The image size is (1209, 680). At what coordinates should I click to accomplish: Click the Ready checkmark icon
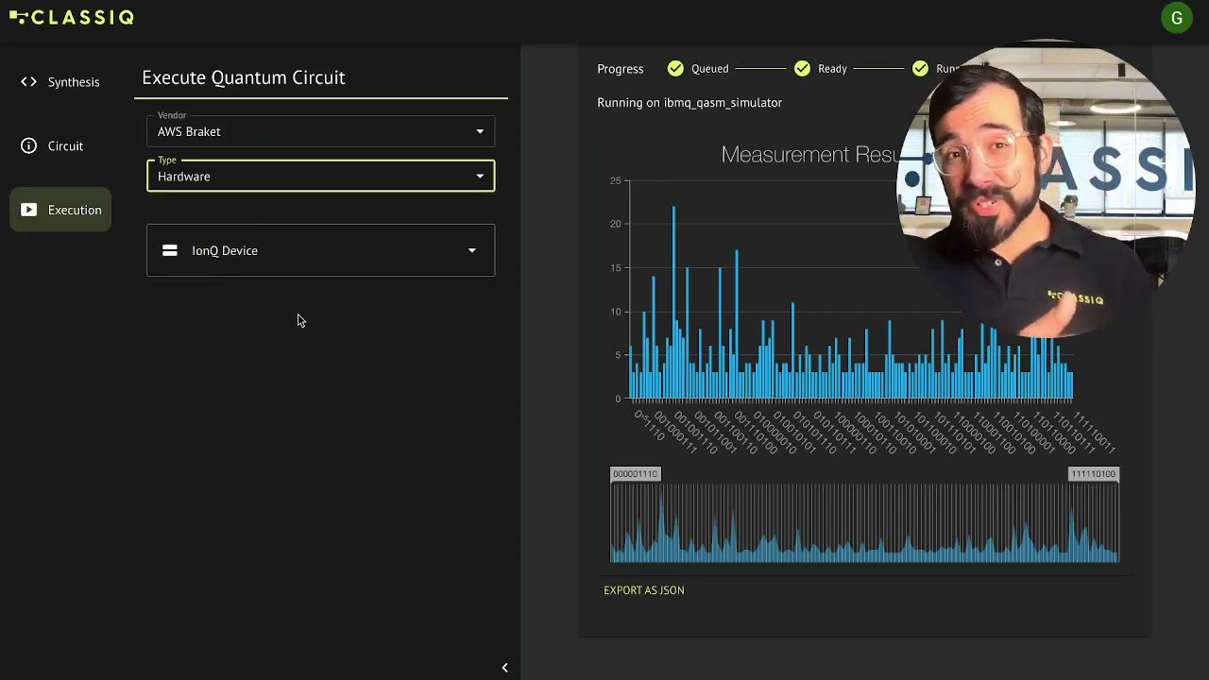tap(802, 68)
